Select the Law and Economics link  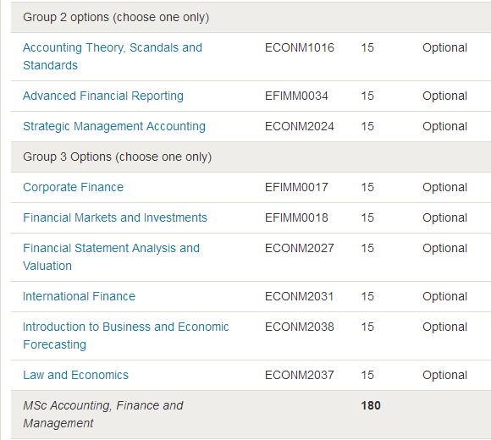pos(75,375)
